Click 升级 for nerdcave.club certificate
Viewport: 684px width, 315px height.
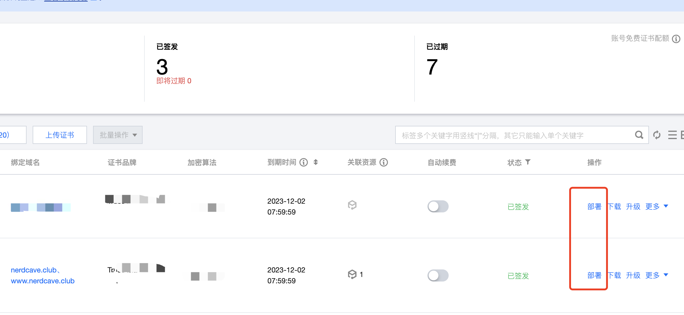coord(633,275)
